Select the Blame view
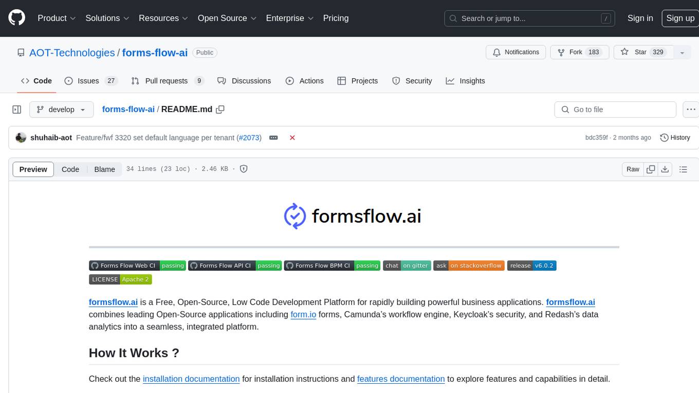699x393 pixels. pyautogui.click(x=105, y=169)
